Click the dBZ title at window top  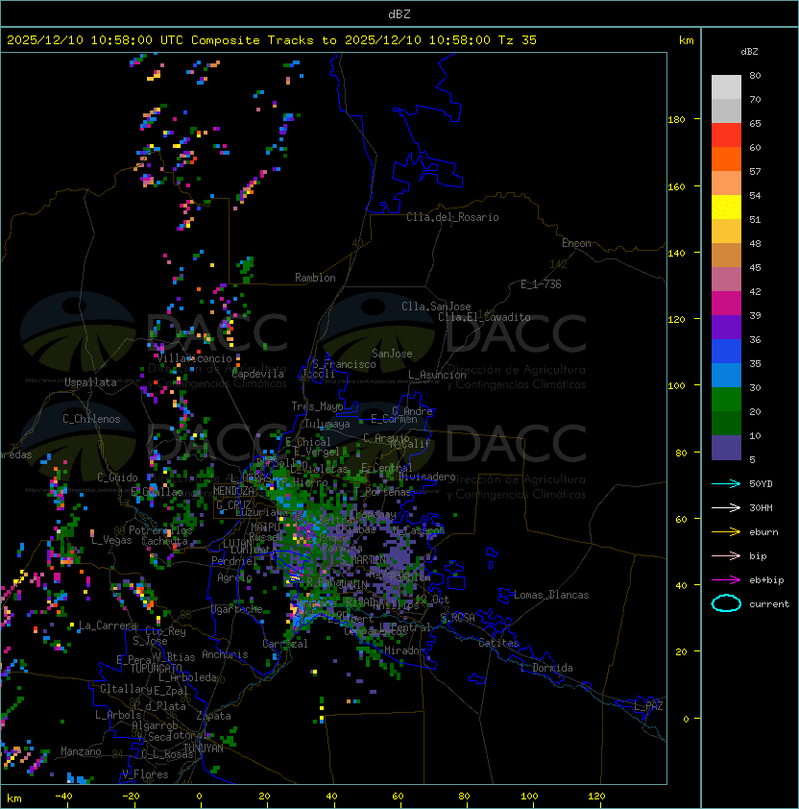pos(399,14)
